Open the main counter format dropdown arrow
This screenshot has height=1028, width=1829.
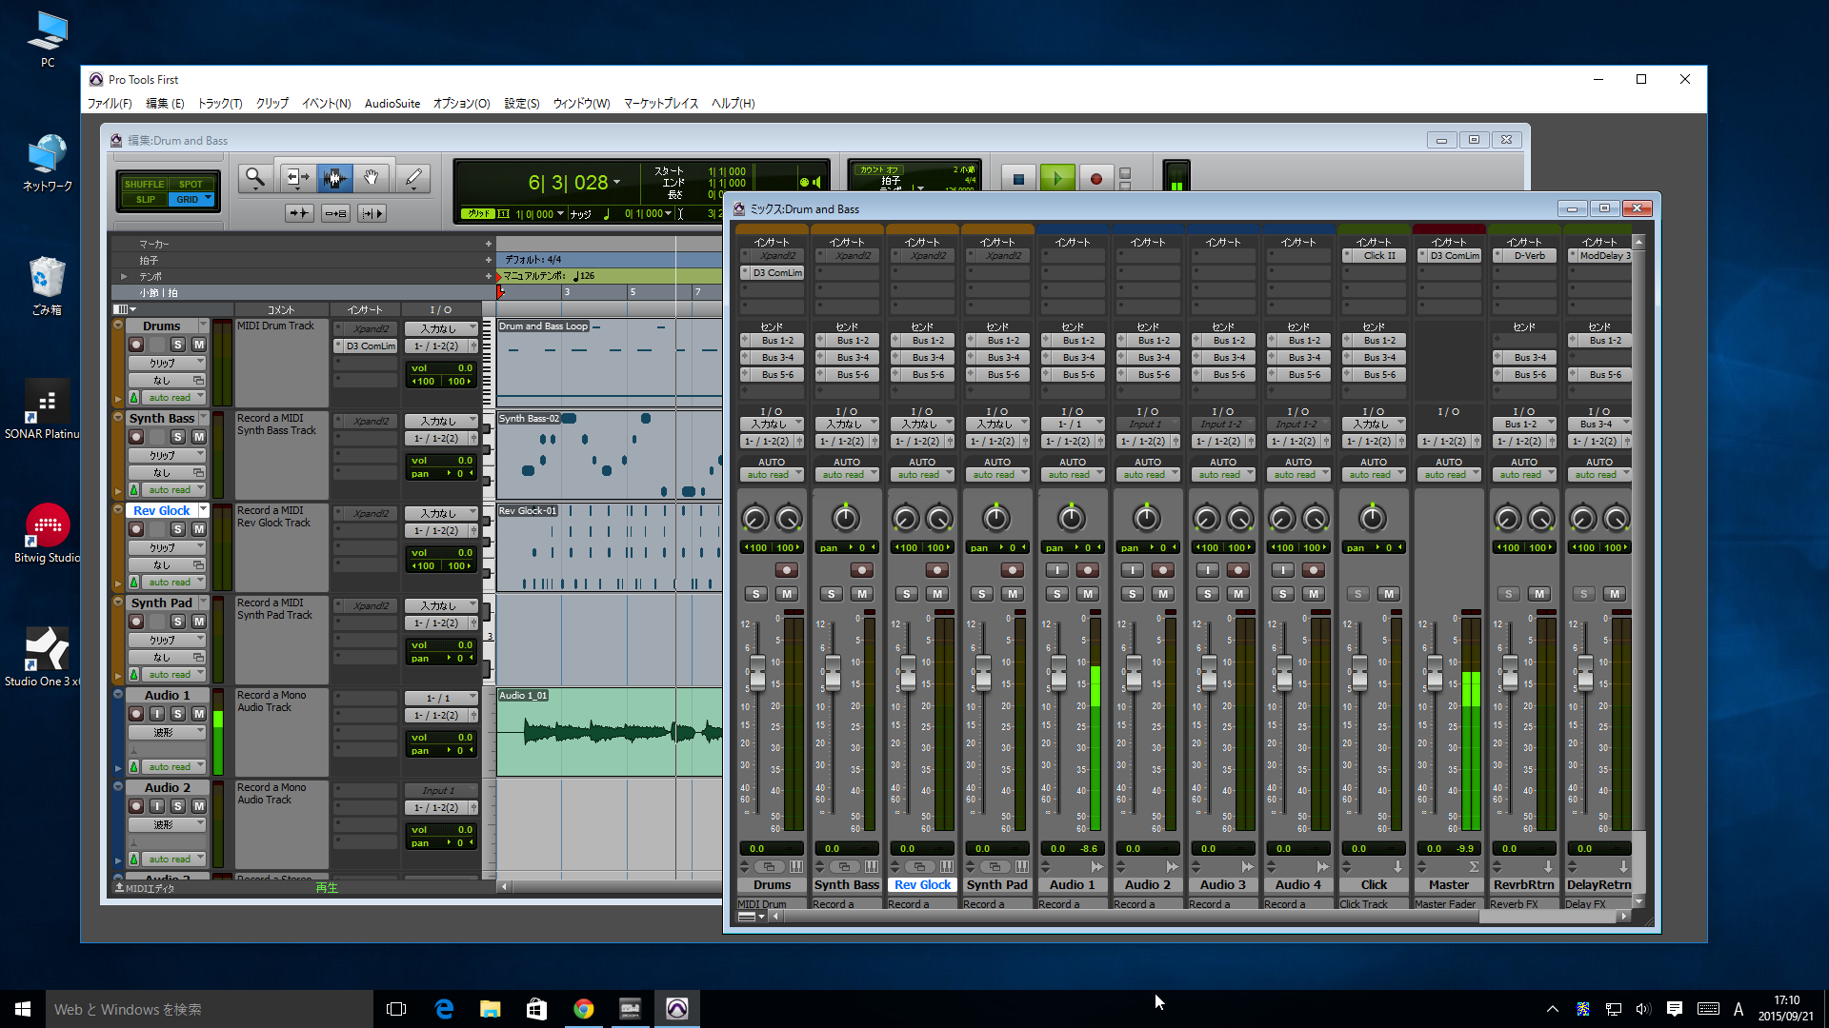[x=617, y=183]
